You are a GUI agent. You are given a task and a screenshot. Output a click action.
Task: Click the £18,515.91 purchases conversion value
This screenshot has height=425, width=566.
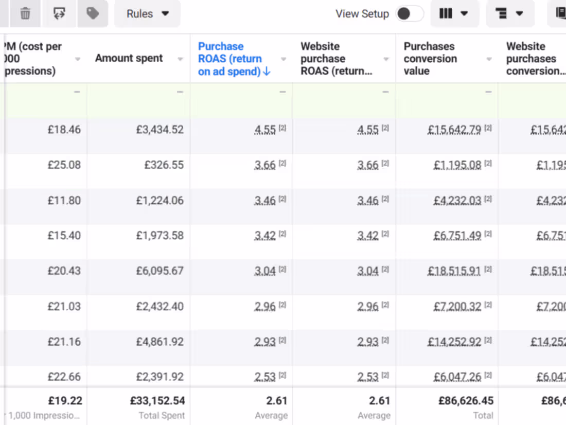coord(454,271)
